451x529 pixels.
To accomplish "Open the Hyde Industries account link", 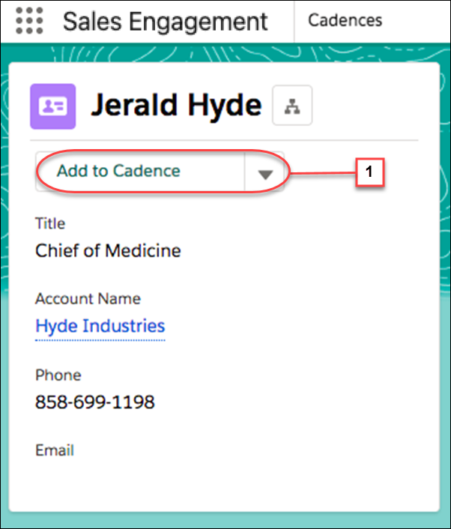I will (x=100, y=326).
